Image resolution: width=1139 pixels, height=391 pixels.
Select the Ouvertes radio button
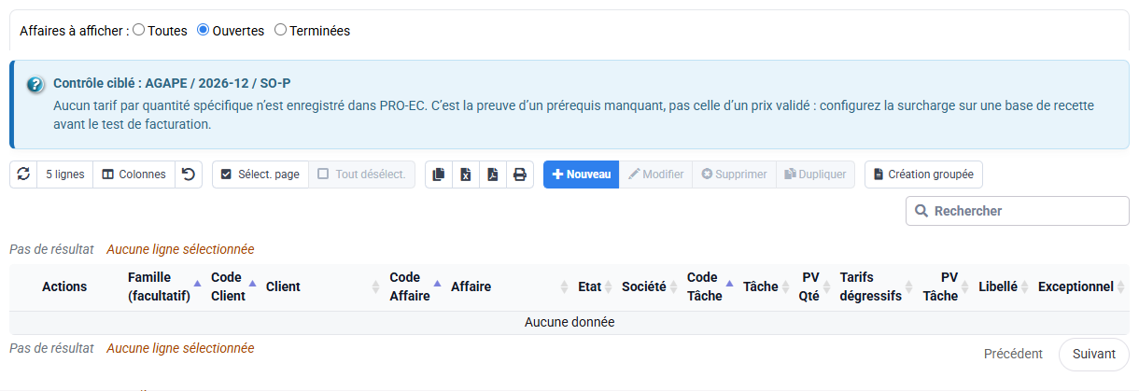point(203,30)
